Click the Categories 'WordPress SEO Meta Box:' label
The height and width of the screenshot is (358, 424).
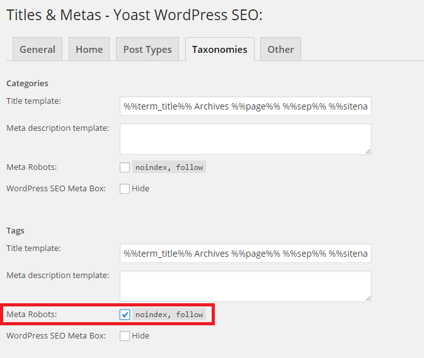pos(56,189)
